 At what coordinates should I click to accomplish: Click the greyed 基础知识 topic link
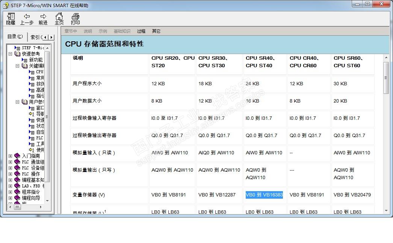122,31
